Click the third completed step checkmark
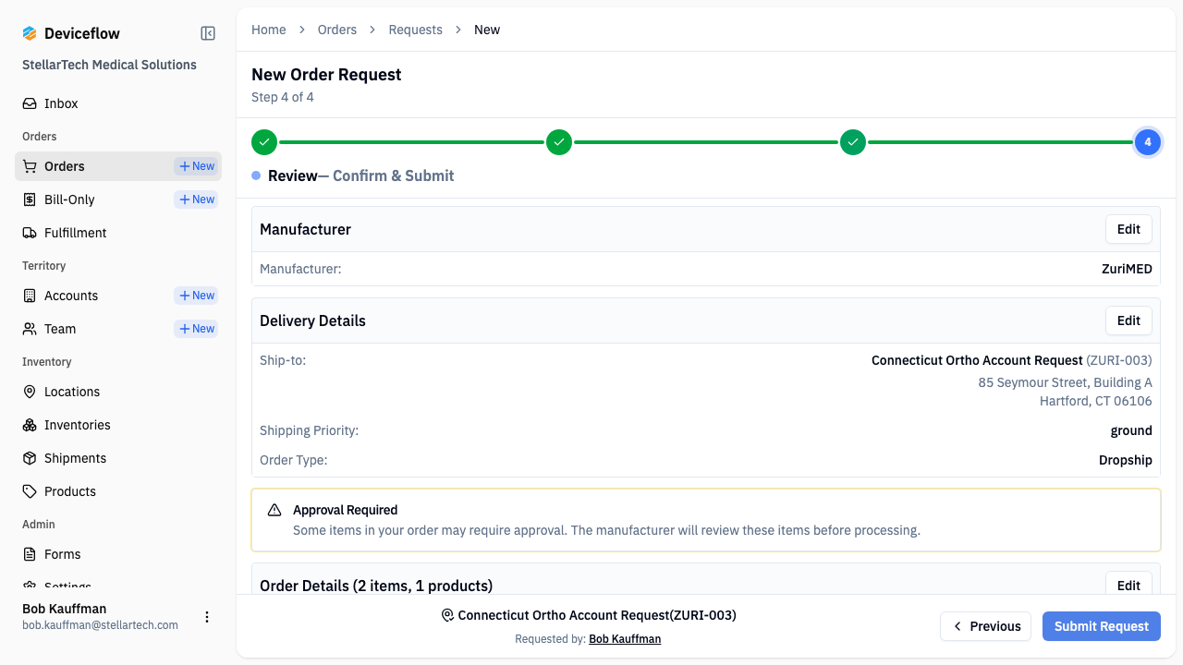Viewport: 1183px width, 665px height. point(853,142)
